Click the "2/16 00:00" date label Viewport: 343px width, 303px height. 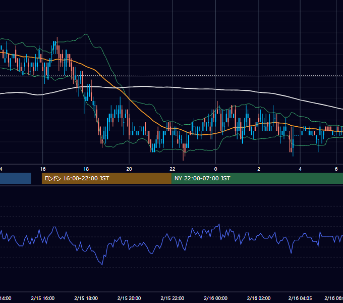click(x=216, y=298)
